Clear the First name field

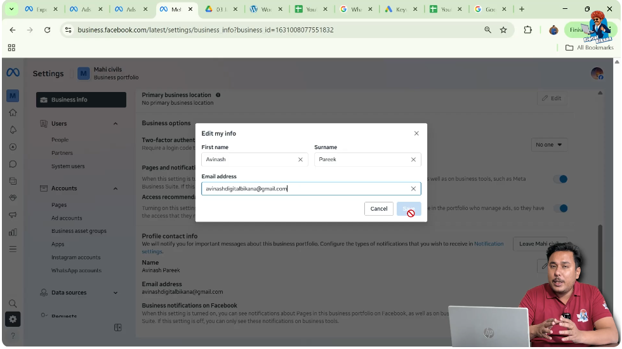click(300, 159)
